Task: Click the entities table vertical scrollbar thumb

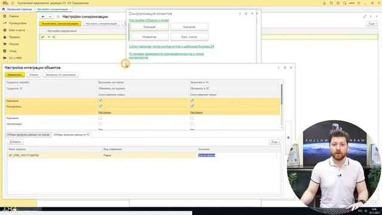Action: pyautogui.click(x=282, y=94)
